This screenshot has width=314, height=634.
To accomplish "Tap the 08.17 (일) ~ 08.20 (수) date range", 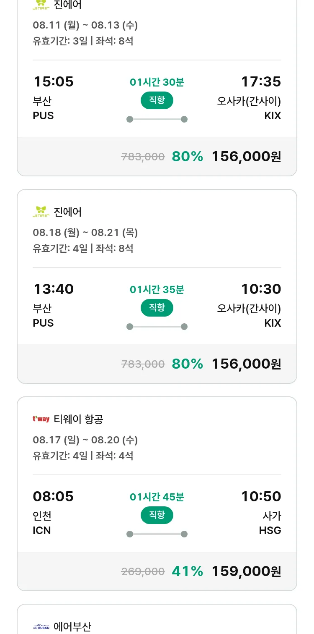I will point(85,440).
